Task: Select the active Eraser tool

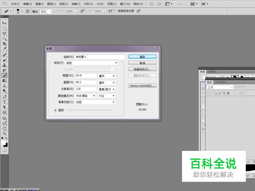Action: (4, 75)
